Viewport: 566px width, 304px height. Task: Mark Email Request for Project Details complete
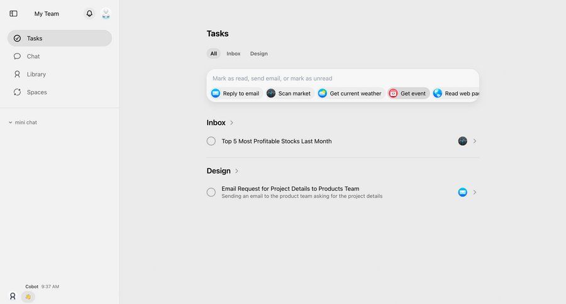coord(211,192)
